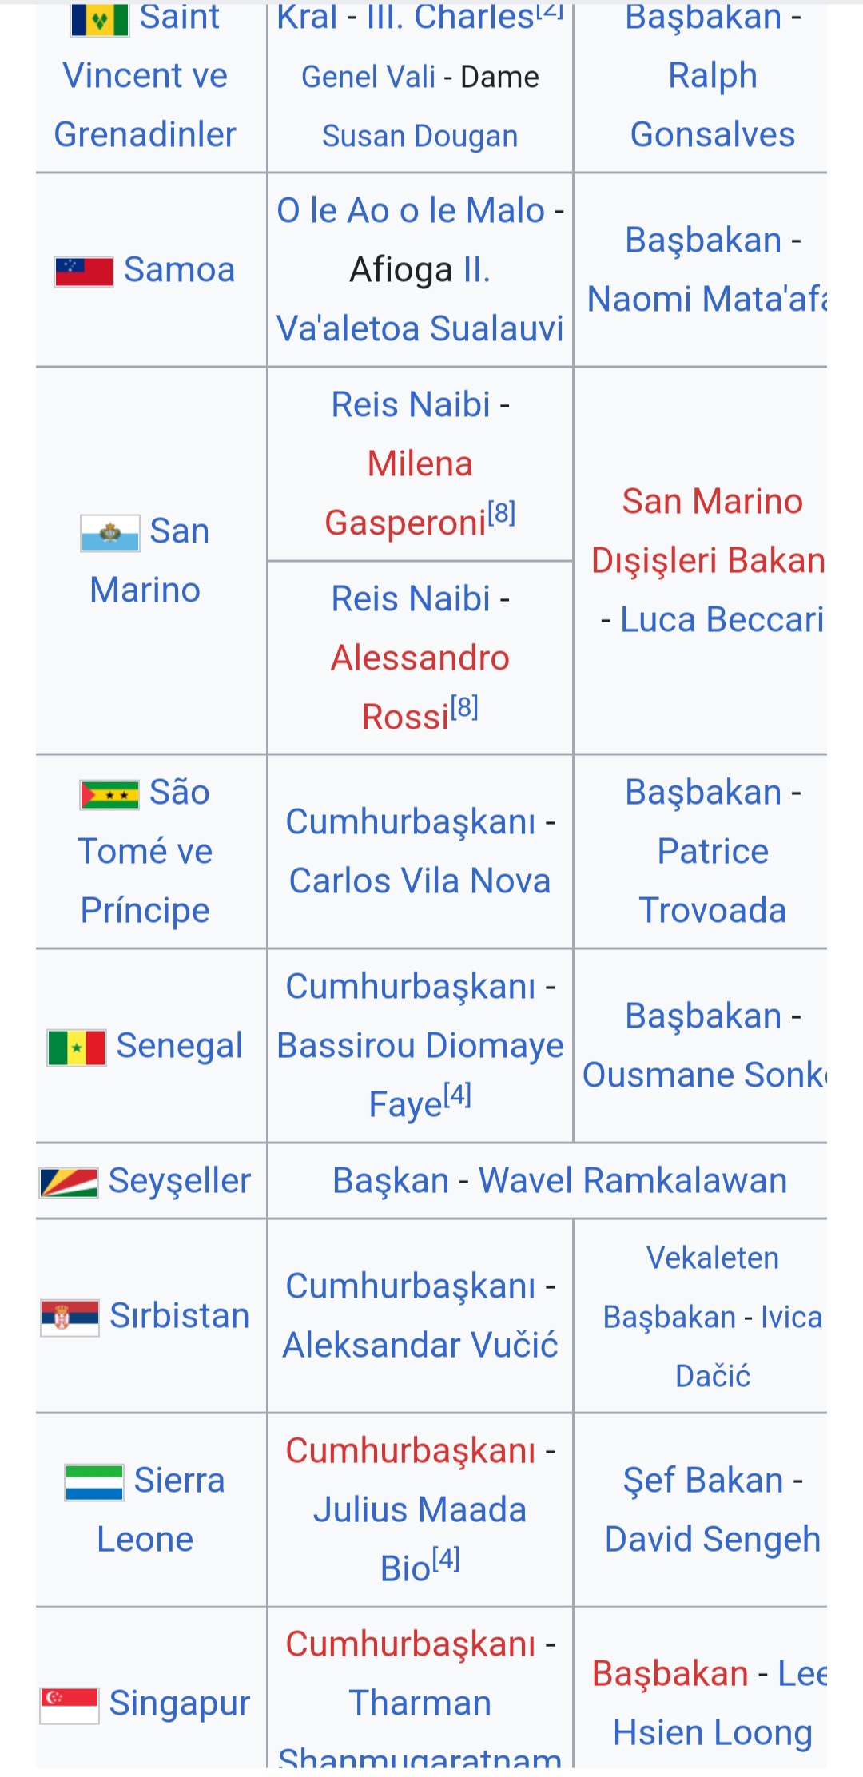Go to the David Sengeh article
Viewport: 863px width, 1777px height.
pos(713,1540)
